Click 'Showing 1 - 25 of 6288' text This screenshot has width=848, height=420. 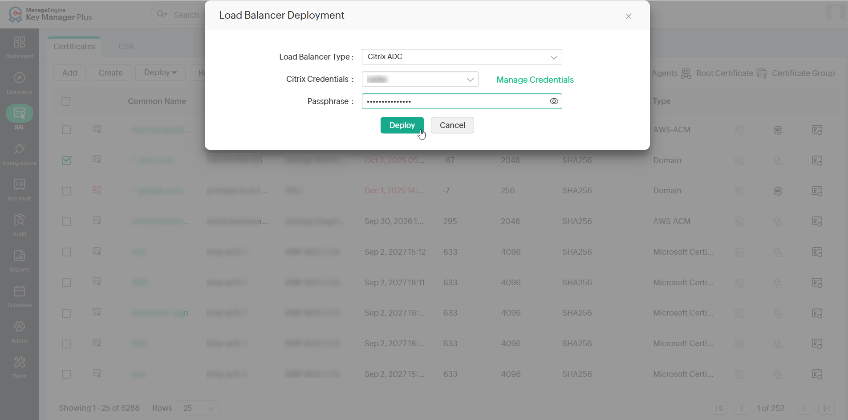(99, 408)
